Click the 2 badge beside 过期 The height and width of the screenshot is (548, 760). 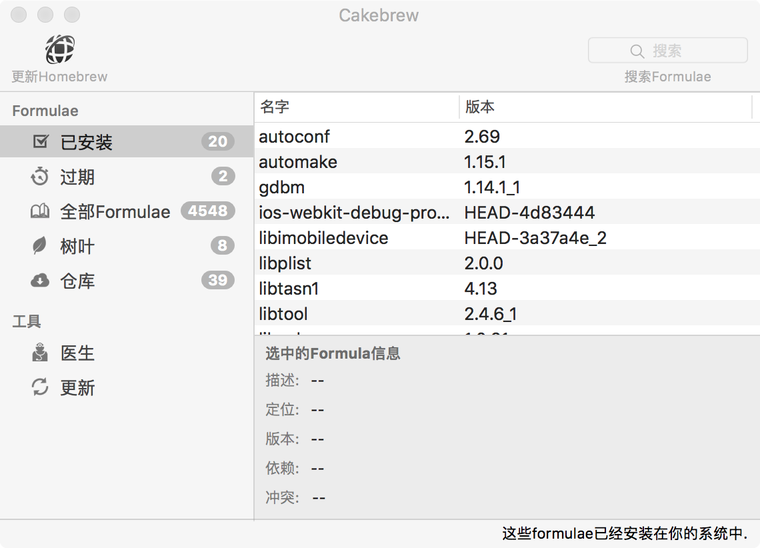(223, 176)
